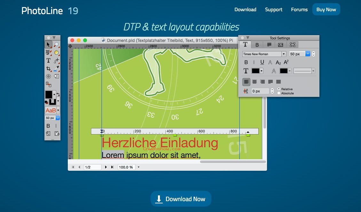361x212 pixels.
Task: Align text right
Action: [x=263, y=82]
